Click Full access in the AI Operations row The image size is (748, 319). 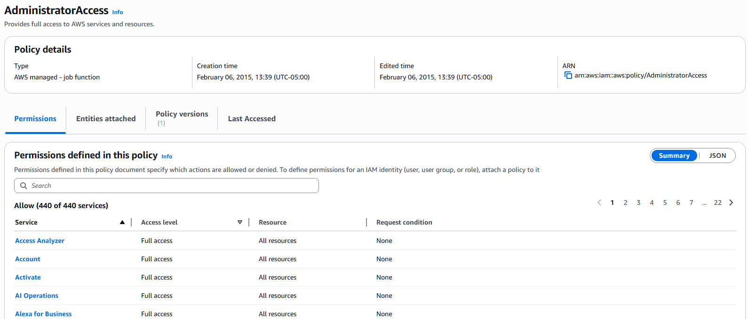coord(157,296)
